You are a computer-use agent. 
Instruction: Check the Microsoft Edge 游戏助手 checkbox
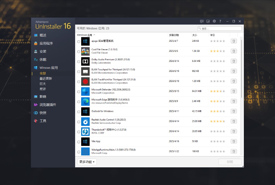(x=79, y=102)
